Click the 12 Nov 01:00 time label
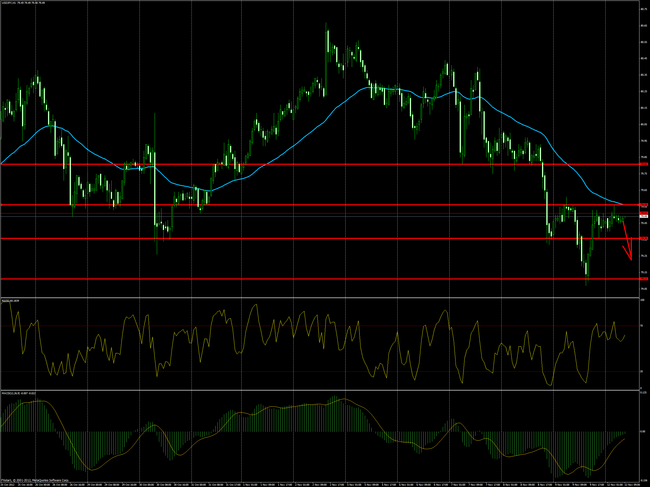Screen dimensions: 650x487 click(615, 485)
